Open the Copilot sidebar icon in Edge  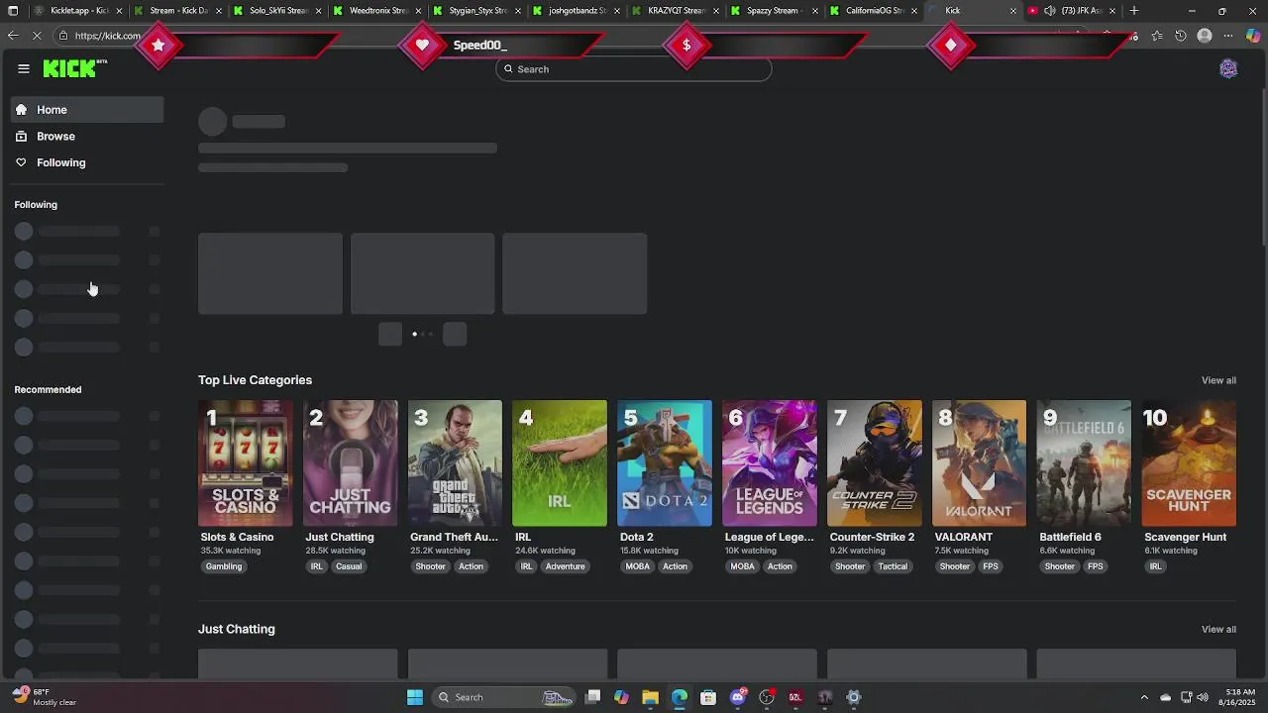[1253, 36]
